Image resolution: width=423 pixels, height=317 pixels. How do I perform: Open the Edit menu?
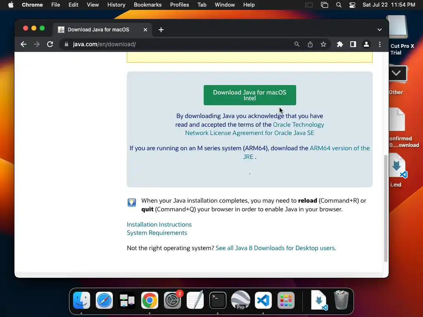point(73,5)
